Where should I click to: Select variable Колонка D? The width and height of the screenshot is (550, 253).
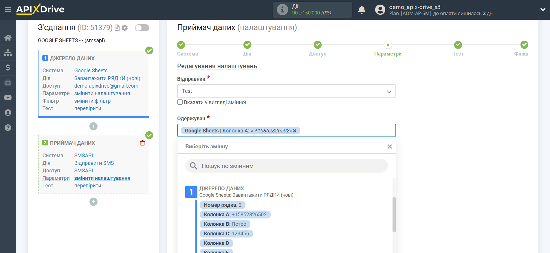pos(216,243)
